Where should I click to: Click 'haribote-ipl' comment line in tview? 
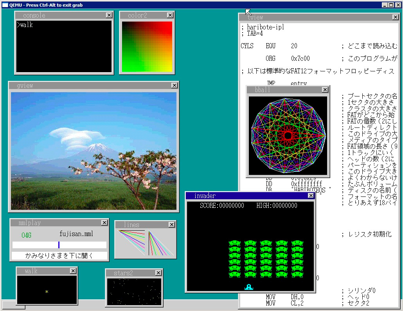click(x=263, y=27)
